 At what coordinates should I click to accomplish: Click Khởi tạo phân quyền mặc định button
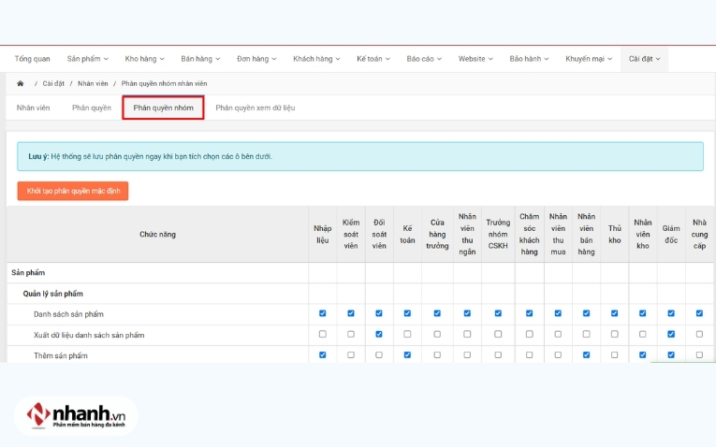click(x=72, y=191)
